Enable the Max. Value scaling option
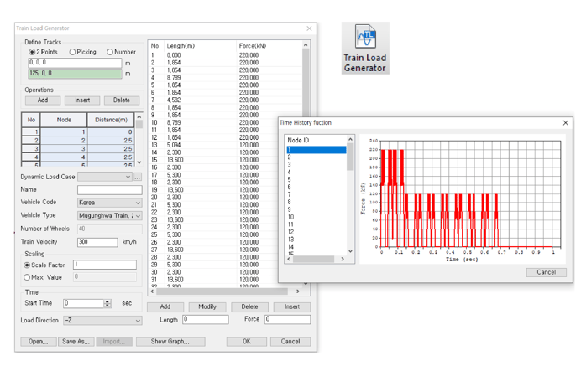Image resolution: width=586 pixels, height=376 pixels. coord(27,277)
